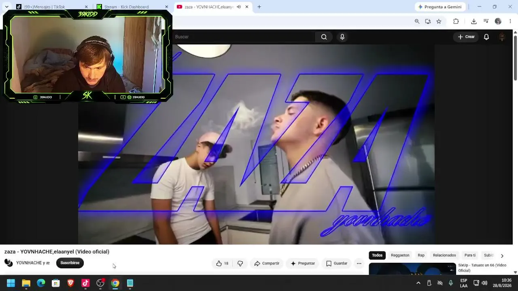The height and width of the screenshot is (291, 518).
Task: Like the zaza video
Action: tap(222, 264)
